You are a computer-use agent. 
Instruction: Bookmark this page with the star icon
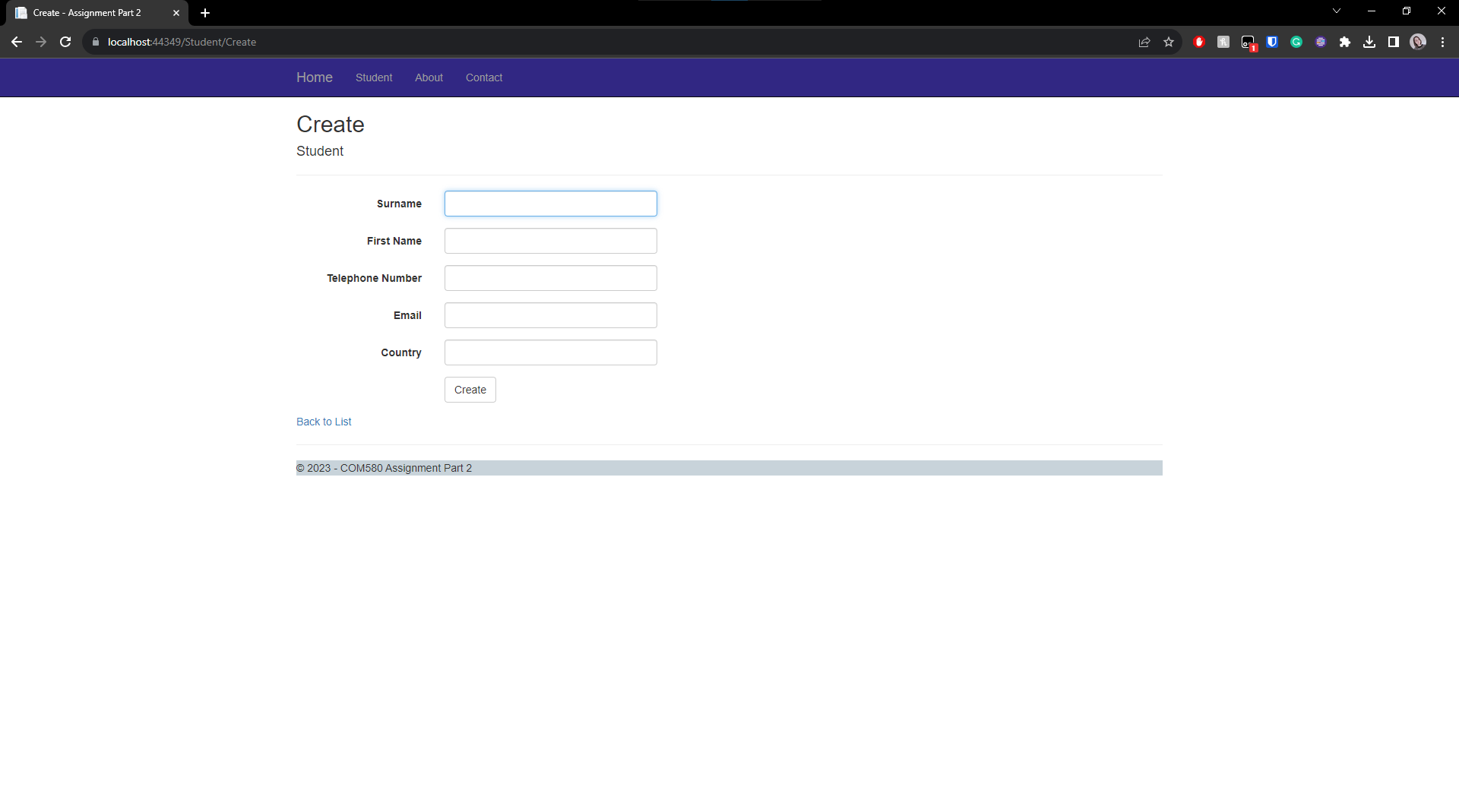coord(1169,42)
